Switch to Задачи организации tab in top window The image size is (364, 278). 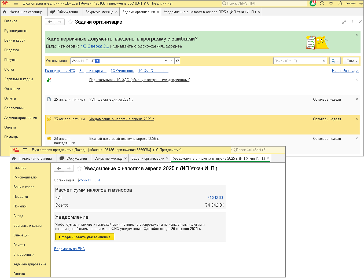(x=139, y=12)
